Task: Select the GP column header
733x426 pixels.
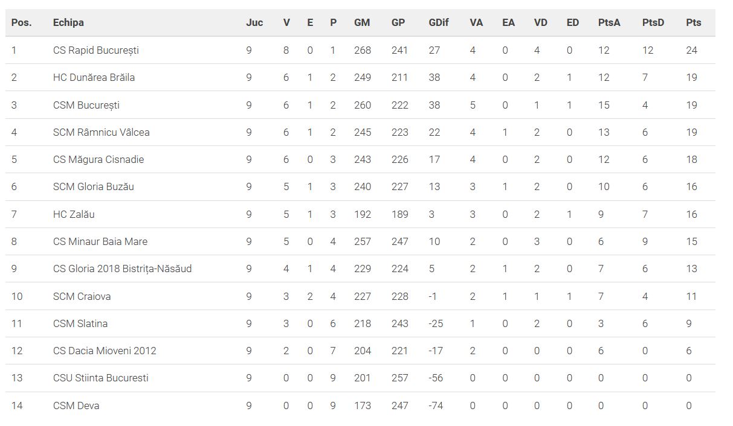Action: (398, 22)
